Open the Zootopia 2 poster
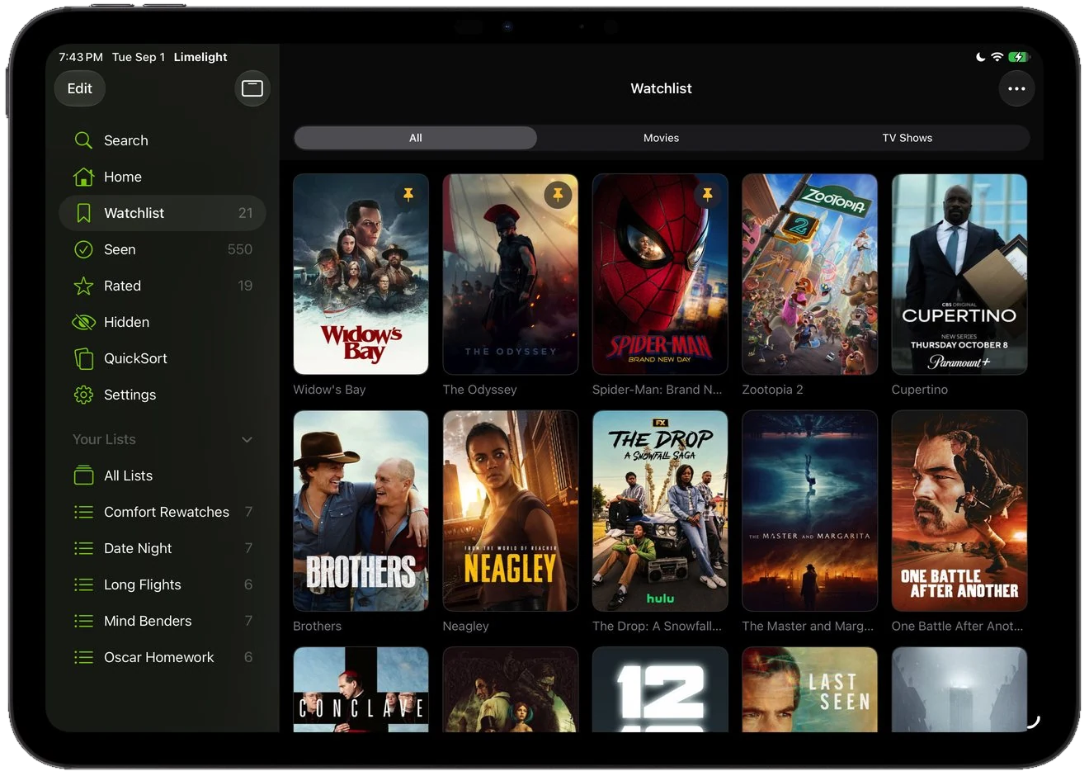 coord(809,274)
